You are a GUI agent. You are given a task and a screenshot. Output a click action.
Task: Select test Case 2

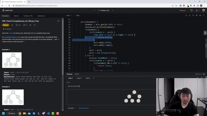(x=79, y=78)
